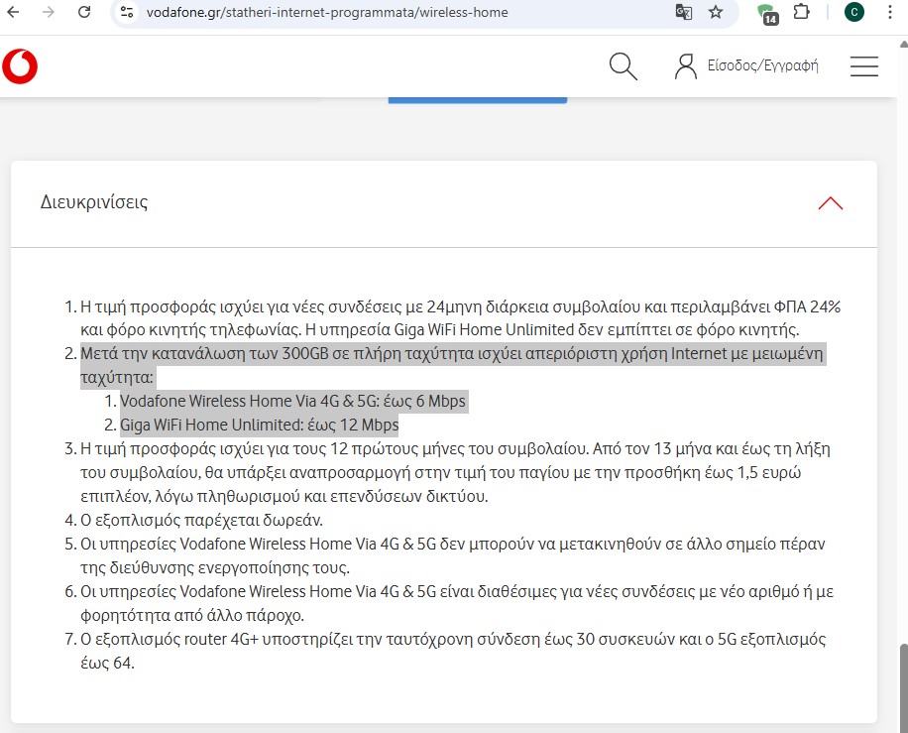Open the hamburger navigation menu
Viewport: 908px width, 733px height.
[x=864, y=66]
